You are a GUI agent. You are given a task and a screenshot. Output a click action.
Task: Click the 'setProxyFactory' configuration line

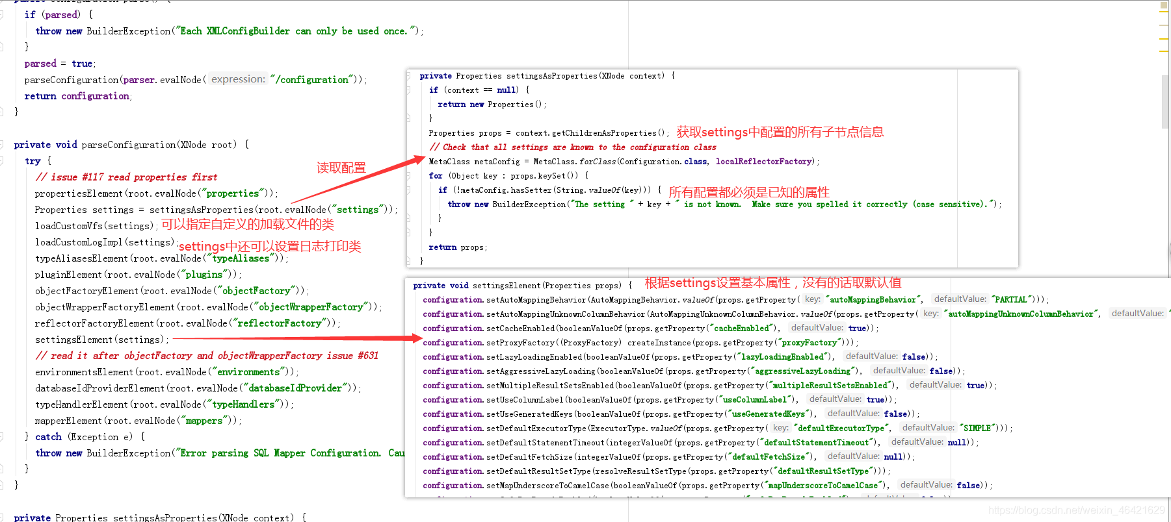(x=640, y=343)
